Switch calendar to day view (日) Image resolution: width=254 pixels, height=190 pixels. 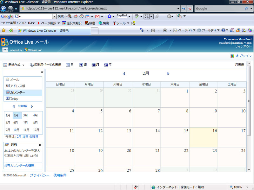click(x=70, y=65)
